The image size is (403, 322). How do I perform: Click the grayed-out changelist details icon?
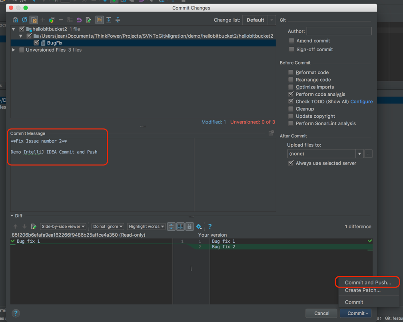(x=70, y=20)
